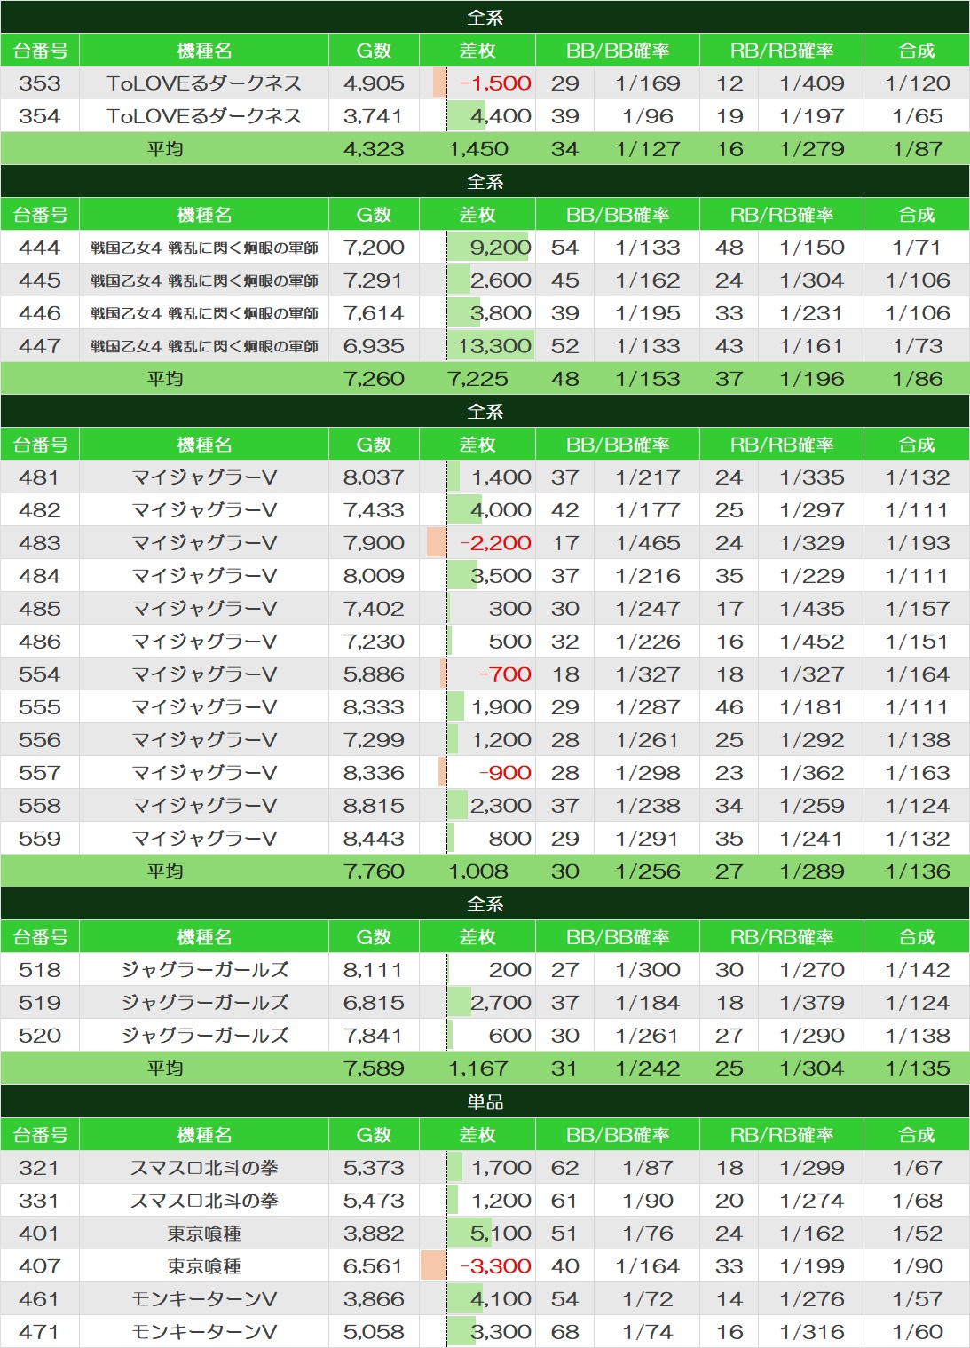
Task: Click BB count 61 in row 331
Action: tap(565, 1201)
